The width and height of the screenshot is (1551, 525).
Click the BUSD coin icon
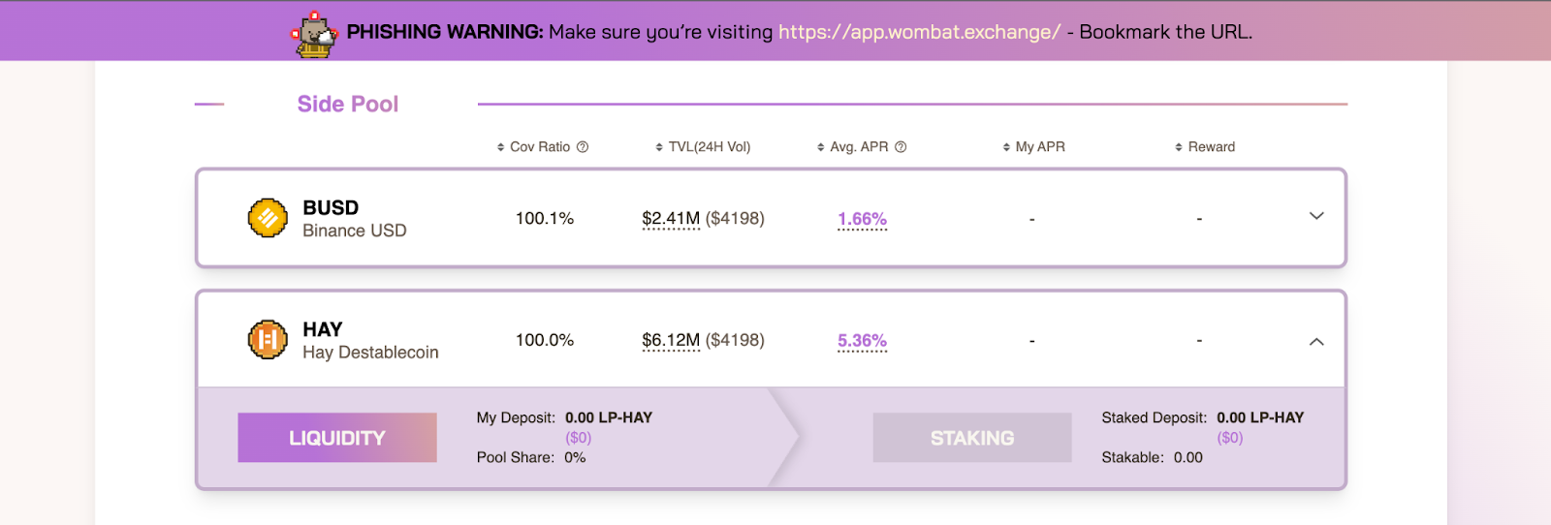[268, 218]
